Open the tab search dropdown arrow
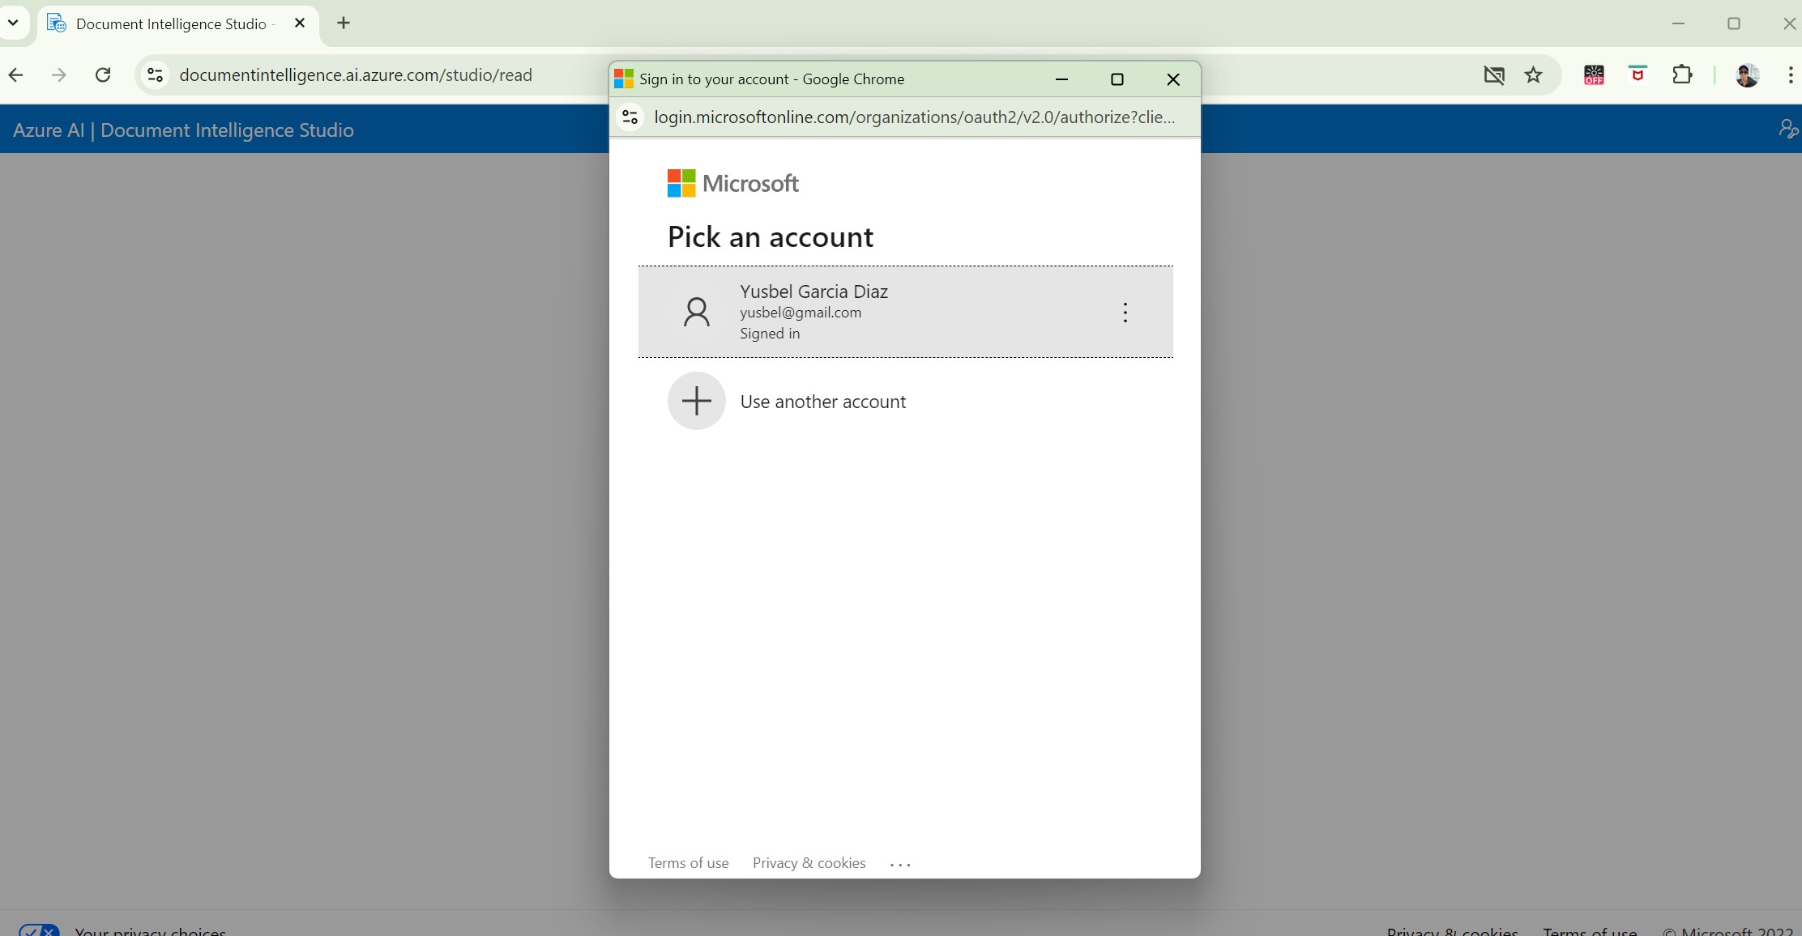1802x936 pixels. [13, 23]
